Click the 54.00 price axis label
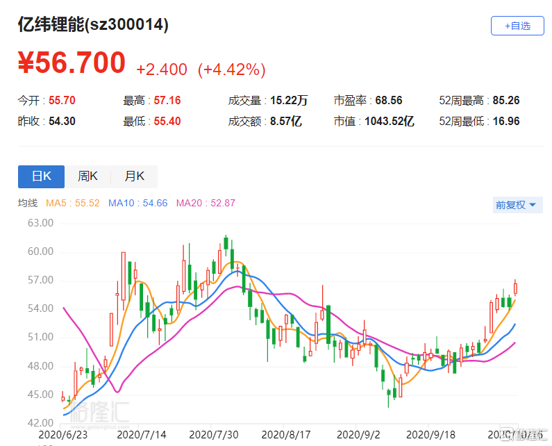Image resolution: width=552 pixels, height=446 pixels. 40,308
